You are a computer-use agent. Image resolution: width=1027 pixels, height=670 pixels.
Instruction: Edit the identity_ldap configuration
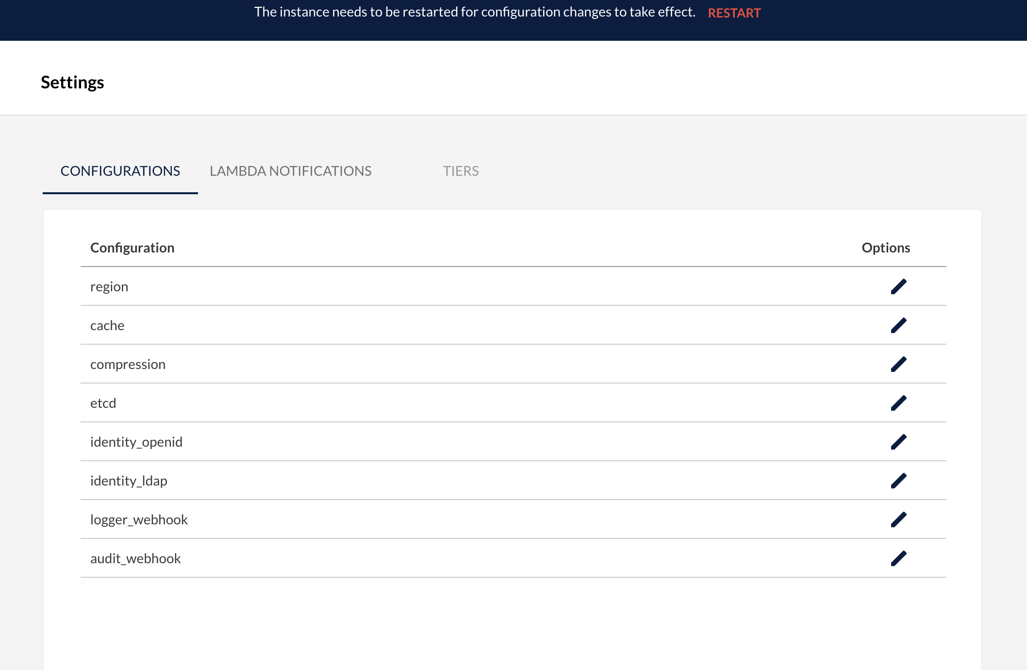click(898, 481)
